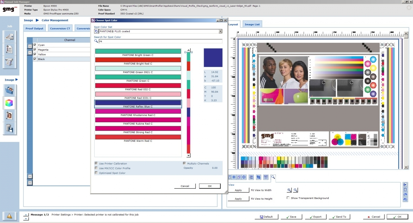
Task: Toggle Use Printer Calibration checkbox
Action: (x=96, y=163)
